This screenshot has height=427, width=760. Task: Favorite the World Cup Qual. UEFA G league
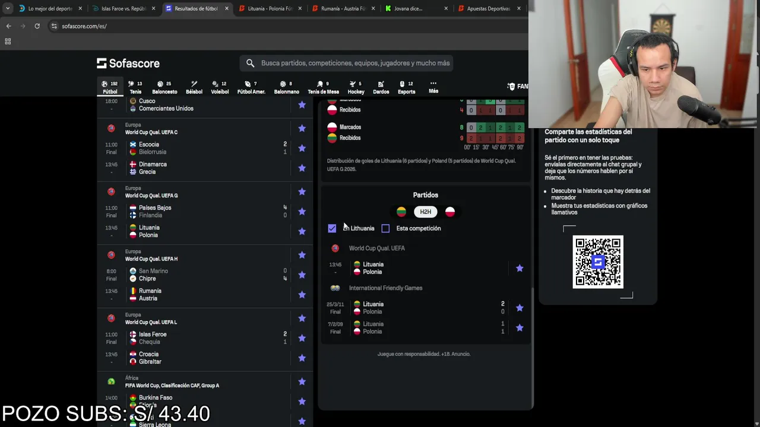[x=302, y=192]
